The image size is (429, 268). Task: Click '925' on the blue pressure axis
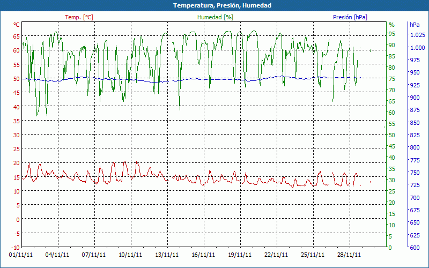pyautogui.click(x=415, y=85)
